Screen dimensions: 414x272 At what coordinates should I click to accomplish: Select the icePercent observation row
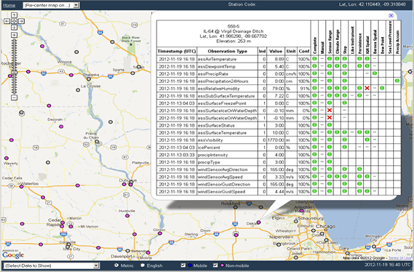coord(278,147)
